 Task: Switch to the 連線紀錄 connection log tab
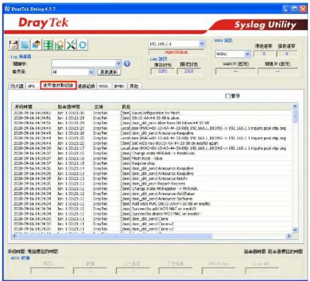point(86,86)
